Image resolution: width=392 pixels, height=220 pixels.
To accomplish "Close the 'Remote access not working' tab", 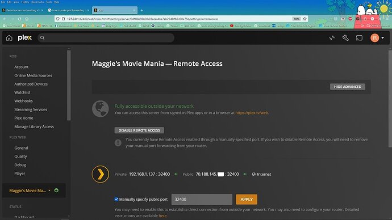I will coord(42,10).
